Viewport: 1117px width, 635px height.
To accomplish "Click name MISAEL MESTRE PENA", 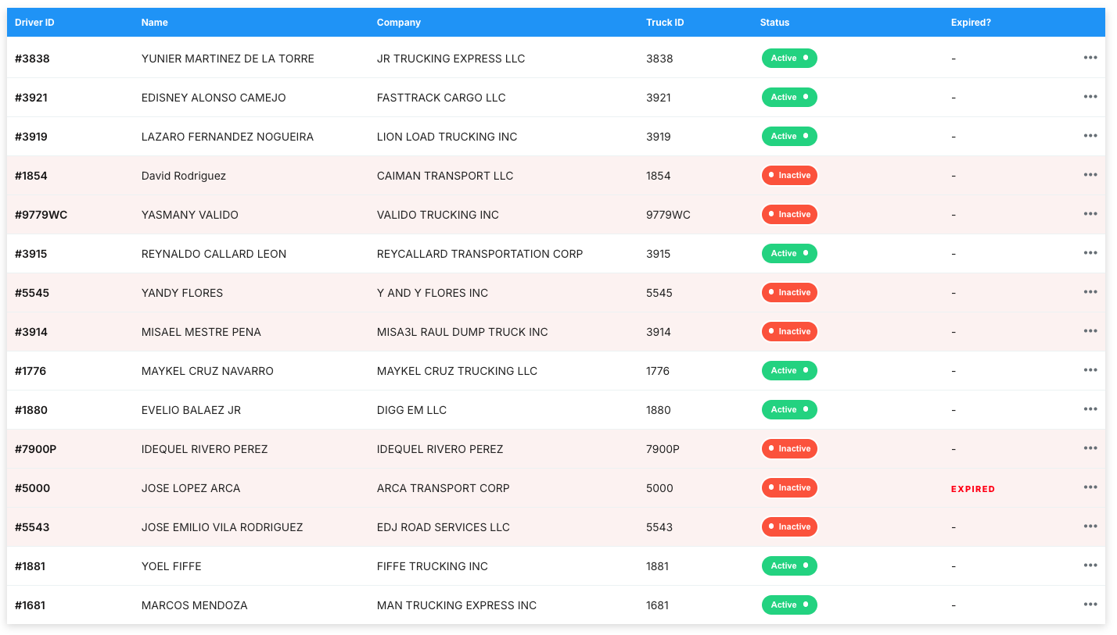I will pyautogui.click(x=201, y=332).
